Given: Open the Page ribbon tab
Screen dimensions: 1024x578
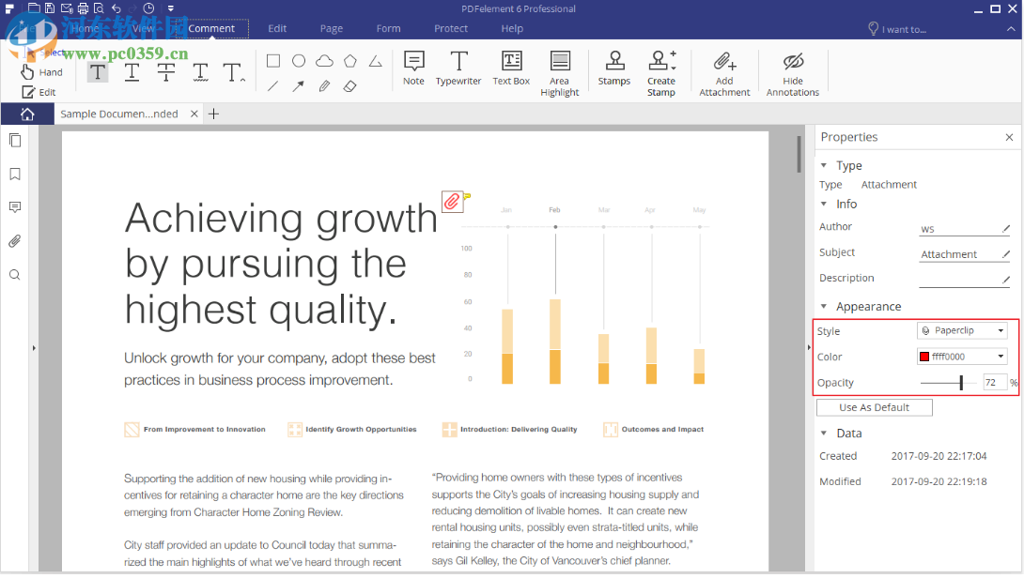Looking at the screenshot, I should pos(331,28).
